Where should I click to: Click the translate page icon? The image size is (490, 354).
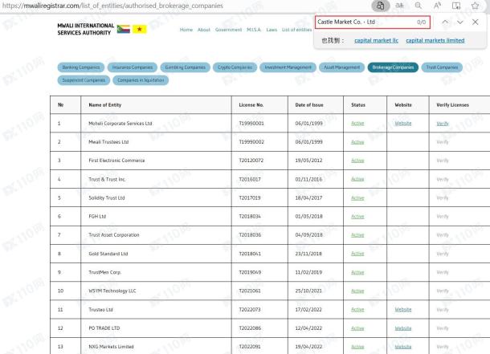399,6
